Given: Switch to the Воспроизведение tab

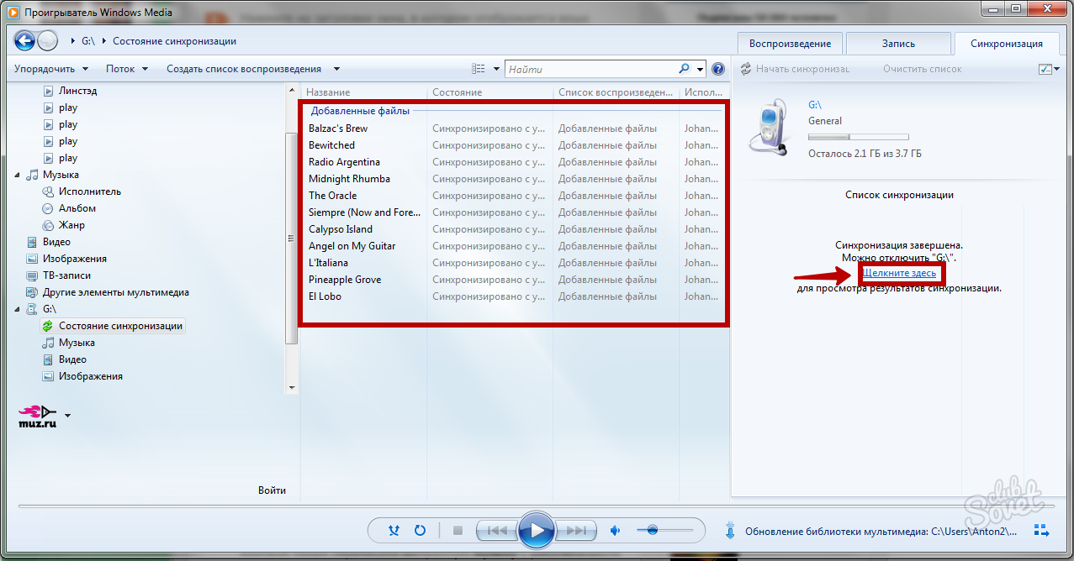Looking at the screenshot, I should tap(790, 44).
